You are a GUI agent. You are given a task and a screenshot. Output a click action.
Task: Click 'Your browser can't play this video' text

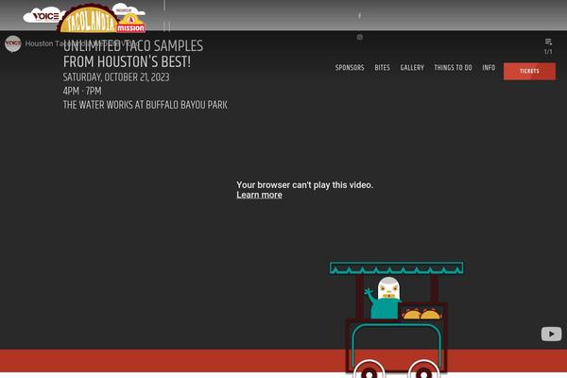304,185
